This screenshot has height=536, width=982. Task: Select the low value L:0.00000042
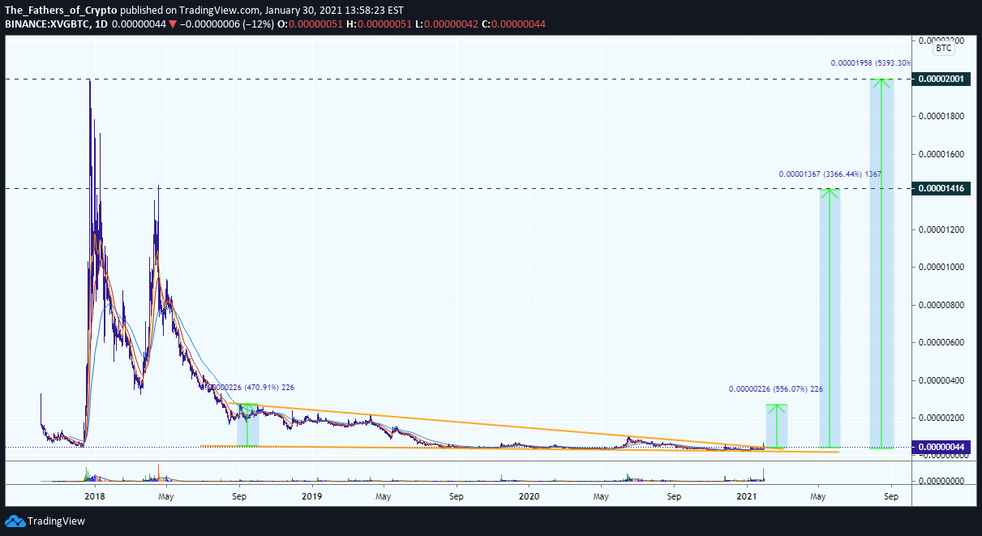coord(447,24)
